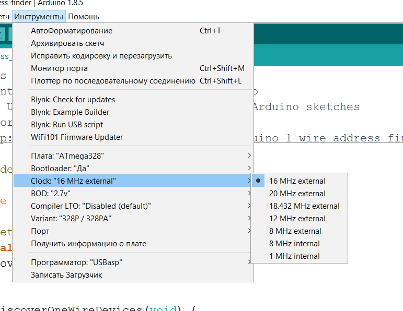This screenshot has width=403, height=311.
Task: Select 12 MHz external clock option
Action: click(299, 219)
